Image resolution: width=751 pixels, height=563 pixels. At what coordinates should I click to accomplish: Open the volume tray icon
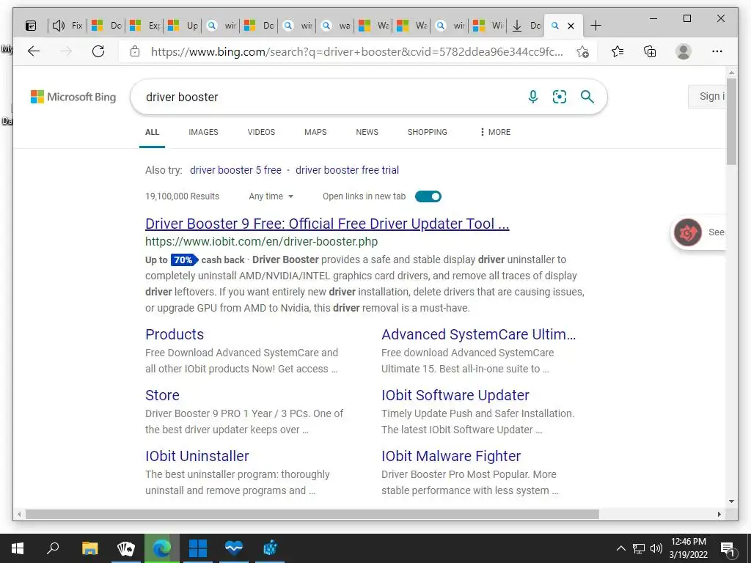(656, 548)
